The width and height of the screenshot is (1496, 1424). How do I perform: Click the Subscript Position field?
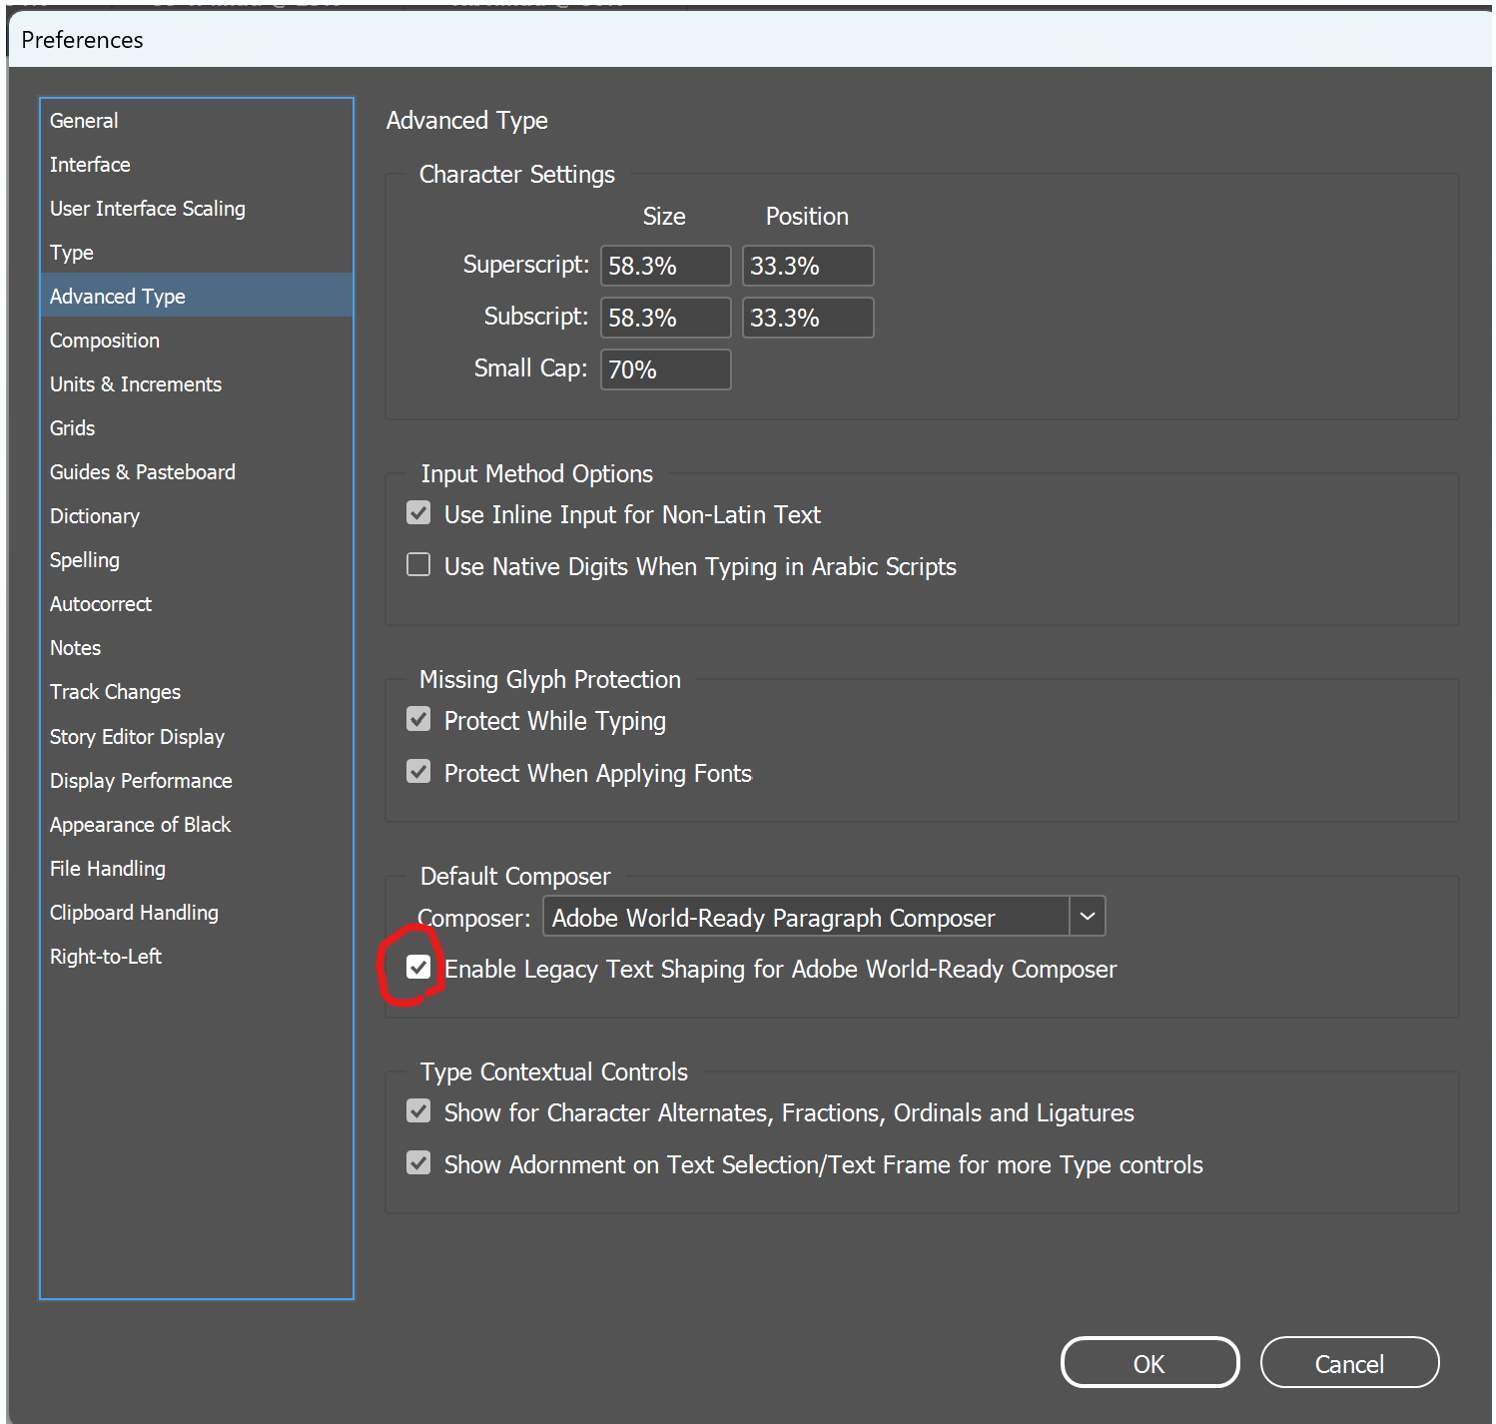[808, 318]
